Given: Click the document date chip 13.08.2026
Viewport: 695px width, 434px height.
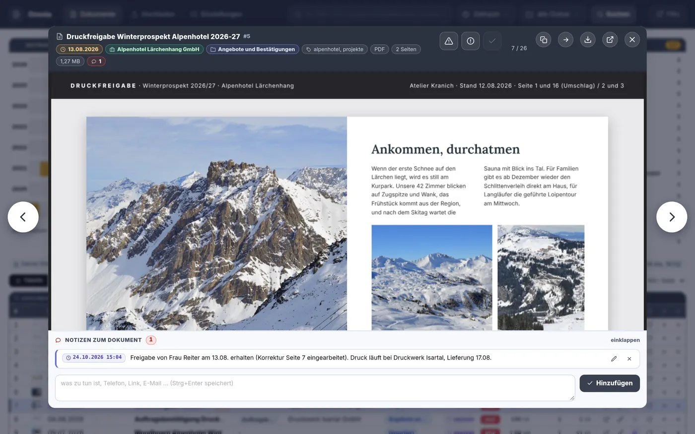Looking at the screenshot, I should click(x=79, y=49).
